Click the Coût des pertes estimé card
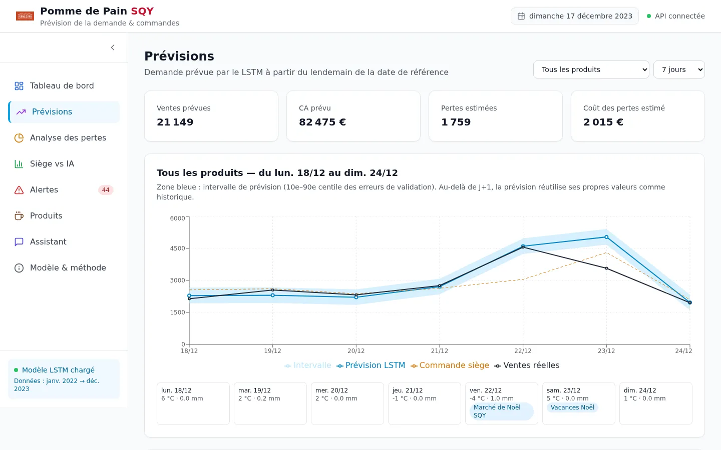The height and width of the screenshot is (450, 721). point(638,116)
